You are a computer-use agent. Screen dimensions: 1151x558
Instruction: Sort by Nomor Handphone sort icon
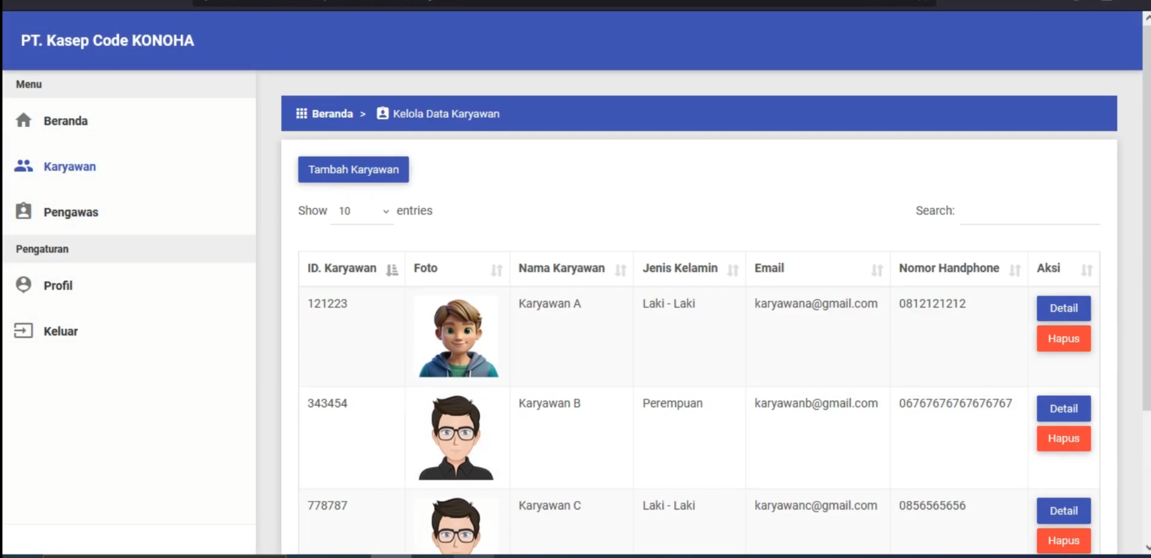1015,270
